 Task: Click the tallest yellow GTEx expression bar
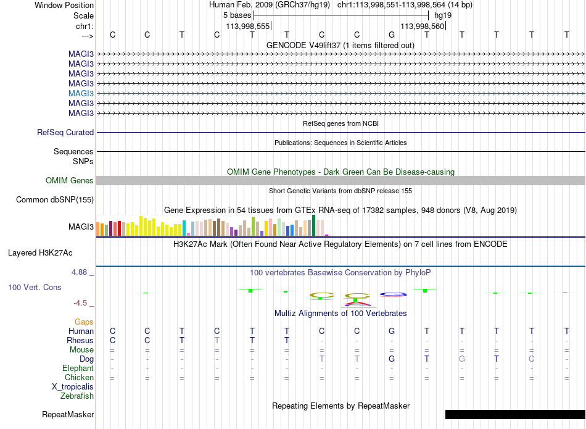click(x=141, y=226)
